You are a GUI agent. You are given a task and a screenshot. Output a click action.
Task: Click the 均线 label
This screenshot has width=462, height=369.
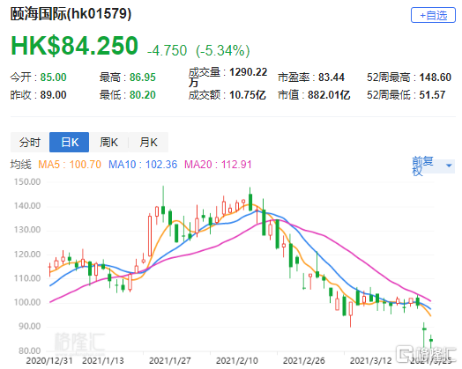(x=20, y=164)
